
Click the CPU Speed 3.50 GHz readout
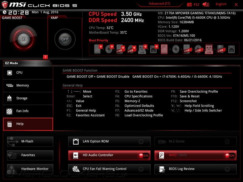pos(115,14)
